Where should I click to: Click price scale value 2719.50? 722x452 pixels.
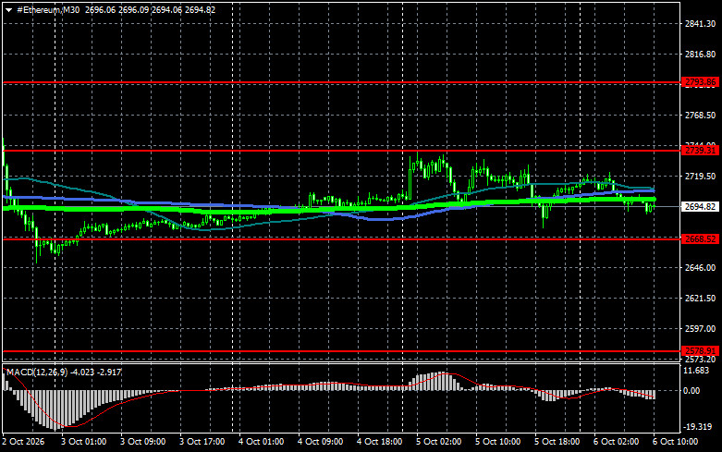point(700,177)
